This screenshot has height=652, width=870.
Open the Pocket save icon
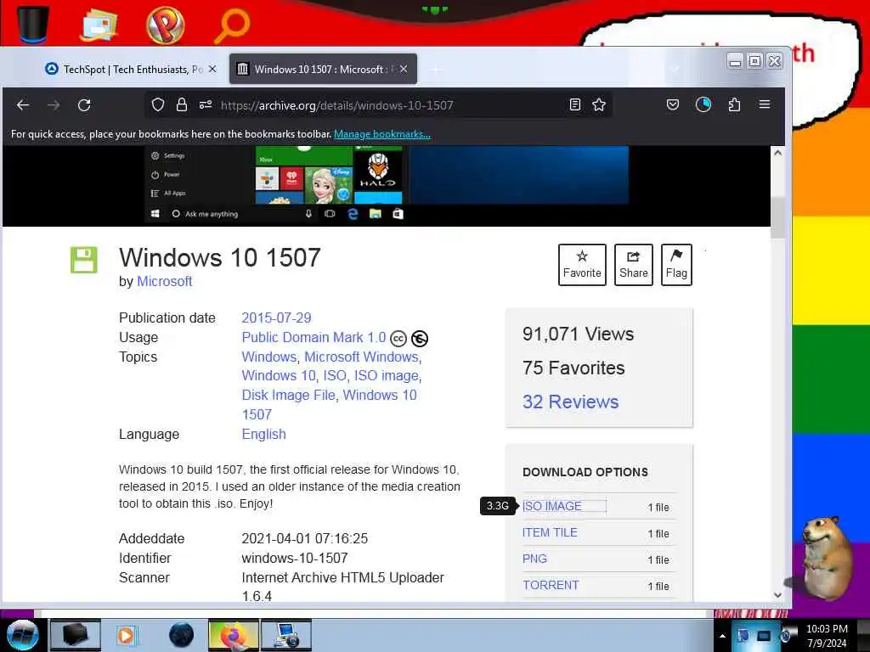(673, 104)
